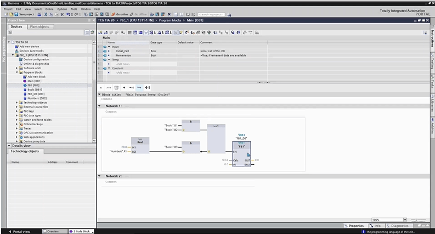Collapse the Network 1 section

click(100, 105)
